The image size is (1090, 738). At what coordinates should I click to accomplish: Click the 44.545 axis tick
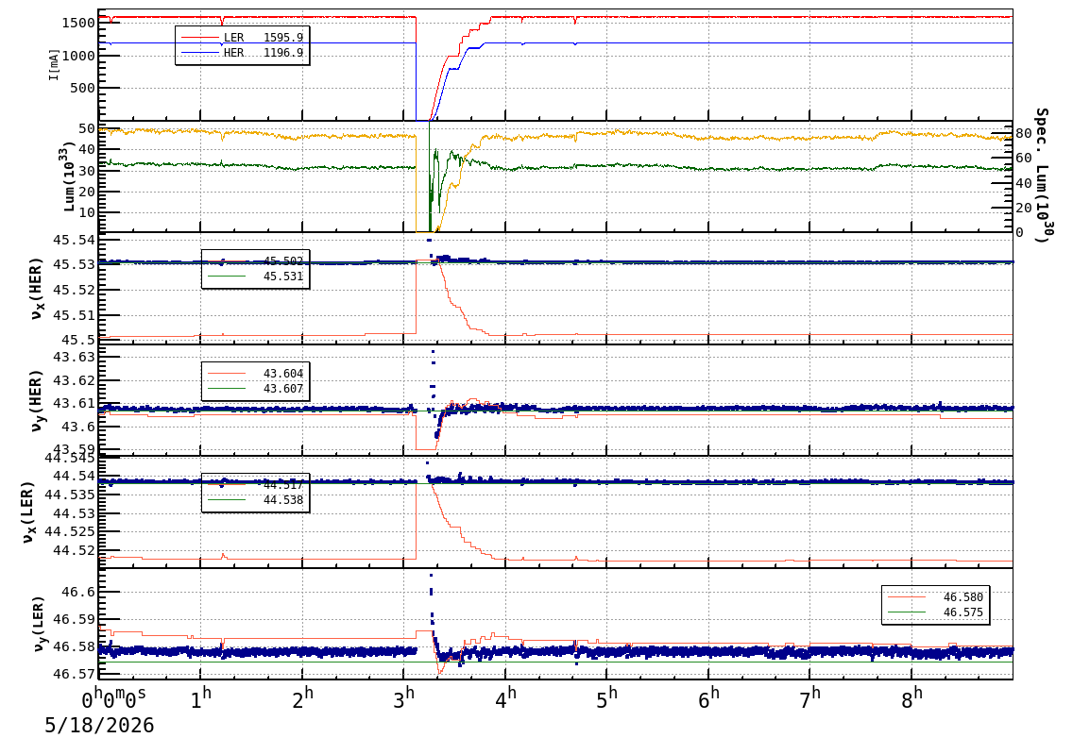70,458
